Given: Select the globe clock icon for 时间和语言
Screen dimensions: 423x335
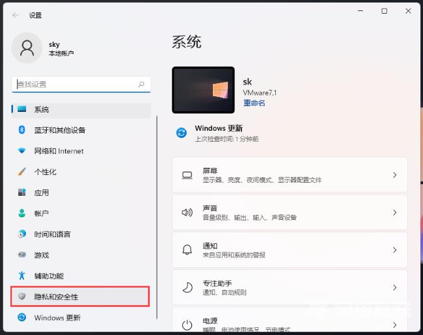Looking at the screenshot, I should click(22, 234).
